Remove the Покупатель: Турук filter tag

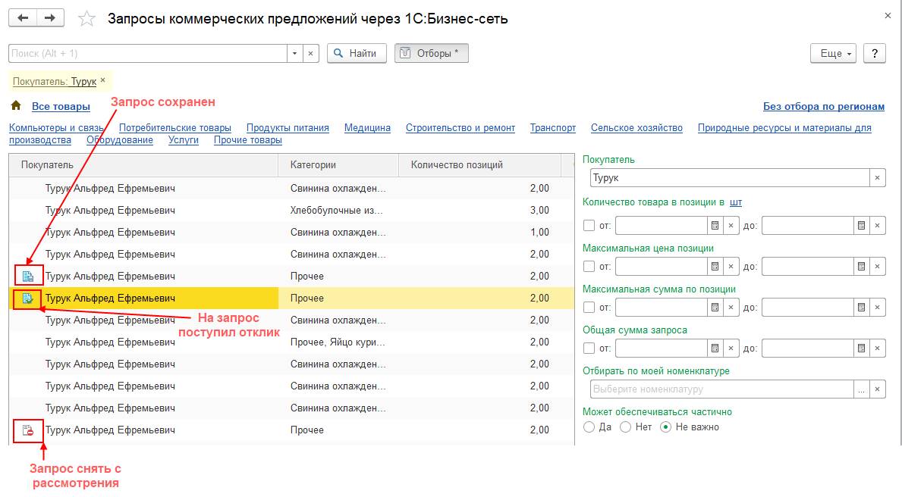(x=103, y=80)
